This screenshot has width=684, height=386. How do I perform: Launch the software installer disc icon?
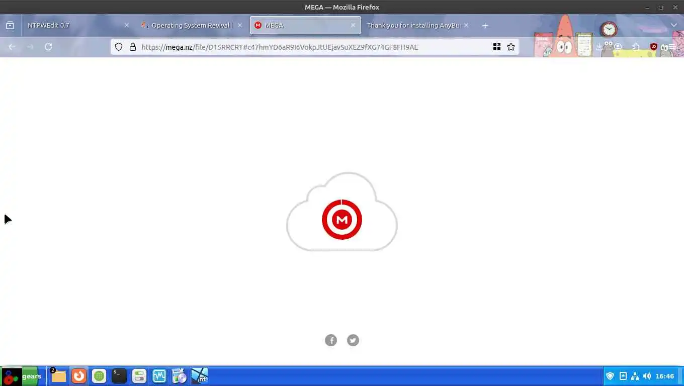click(x=180, y=376)
